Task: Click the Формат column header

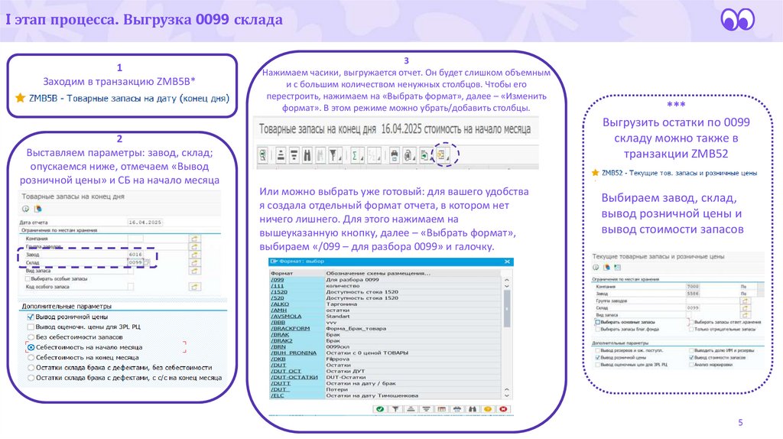Action: [297, 273]
